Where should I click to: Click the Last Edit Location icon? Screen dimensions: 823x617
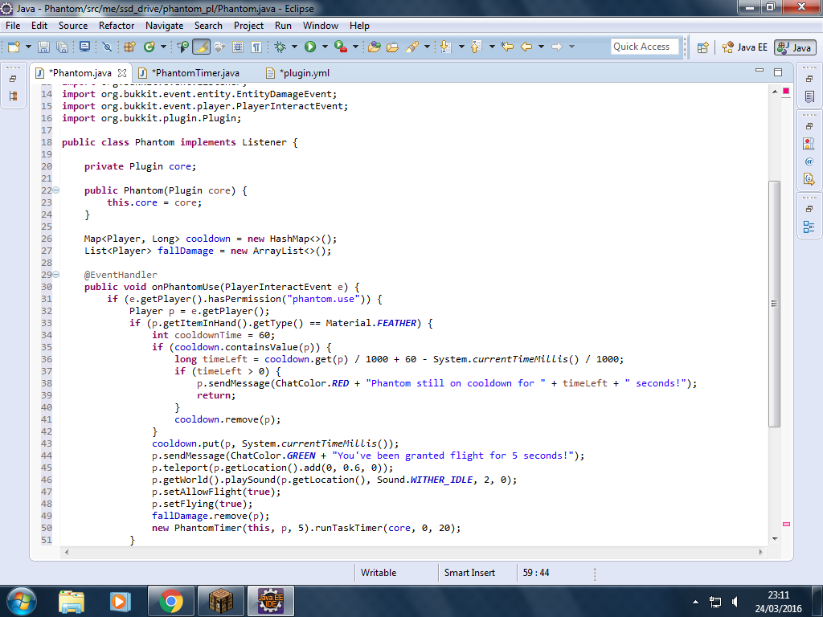(x=507, y=47)
